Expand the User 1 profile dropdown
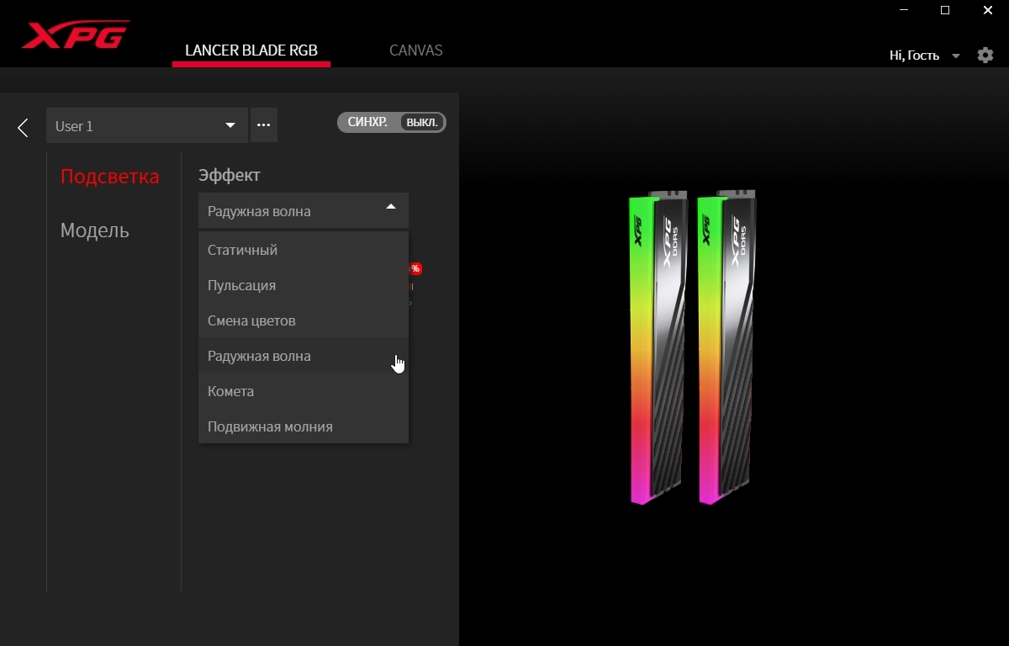The height and width of the screenshot is (646, 1009). 147,125
